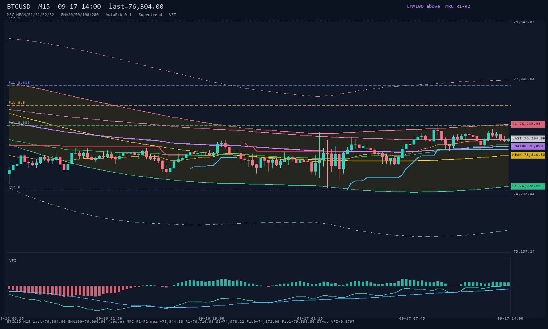Click the Fib 0.5 level label
Screen dimensions: 548x329
[x=17, y=103]
